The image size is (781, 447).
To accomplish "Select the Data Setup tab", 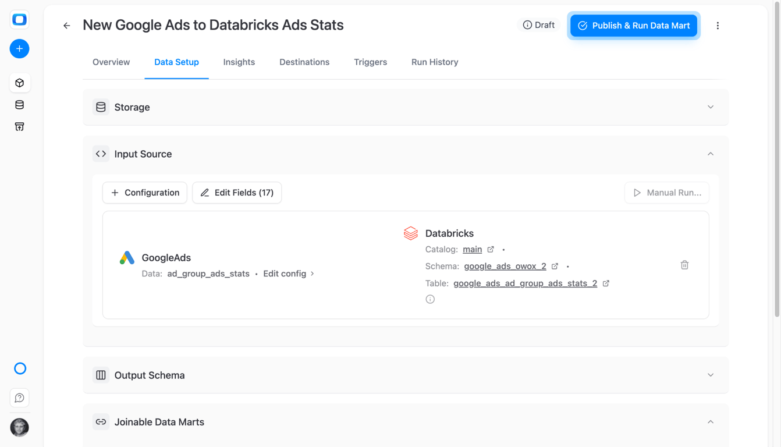I will pyautogui.click(x=176, y=62).
